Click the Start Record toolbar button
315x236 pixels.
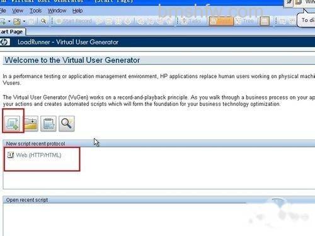click(x=74, y=21)
